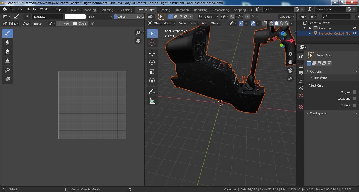Viewport: 359px width, 192px height.
Task: Select the Soften brush tool
Action: click(8, 42)
